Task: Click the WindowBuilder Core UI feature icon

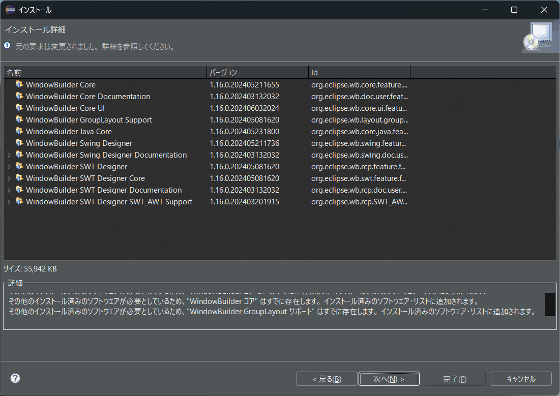Action: point(19,108)
